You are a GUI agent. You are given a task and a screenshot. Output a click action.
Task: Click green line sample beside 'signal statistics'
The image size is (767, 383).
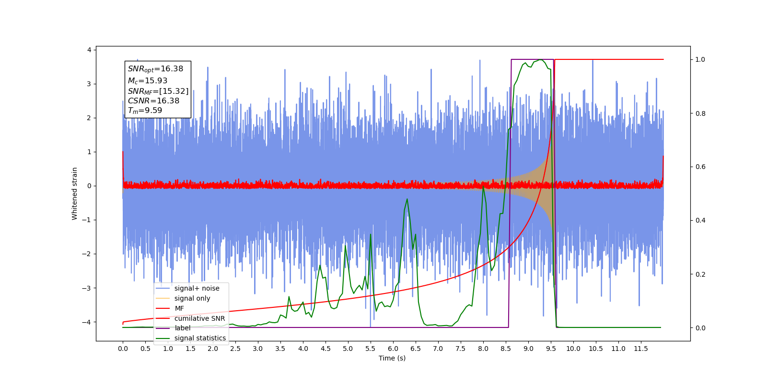[x=163, y=338]
